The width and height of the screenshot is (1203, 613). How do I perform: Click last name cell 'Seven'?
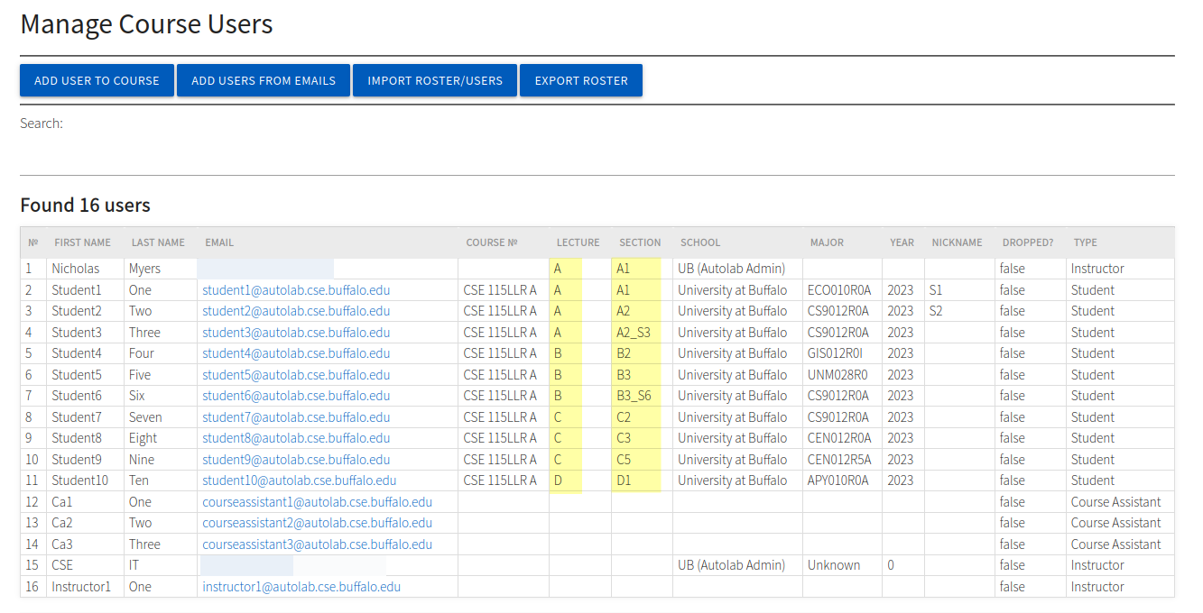145,417
